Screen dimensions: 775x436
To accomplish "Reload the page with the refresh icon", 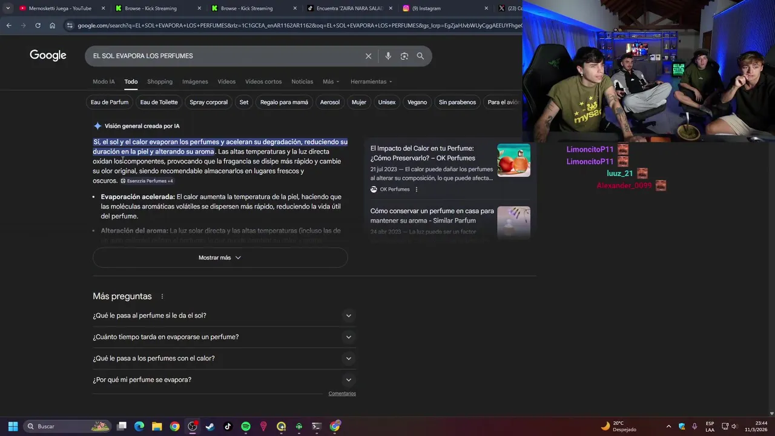I will click(x=38, y=25).
